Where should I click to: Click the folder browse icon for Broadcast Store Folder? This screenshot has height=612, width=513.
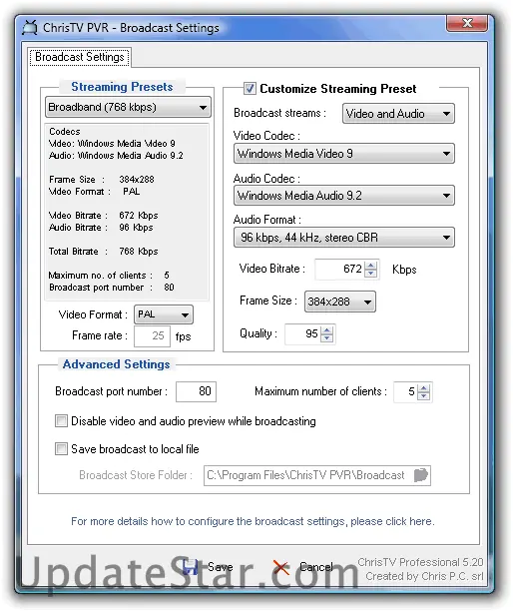421,475
